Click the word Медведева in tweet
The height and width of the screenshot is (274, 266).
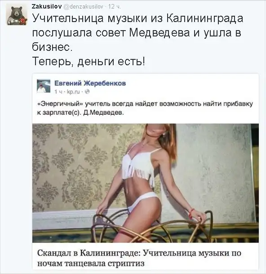click(x=160, y=33)
